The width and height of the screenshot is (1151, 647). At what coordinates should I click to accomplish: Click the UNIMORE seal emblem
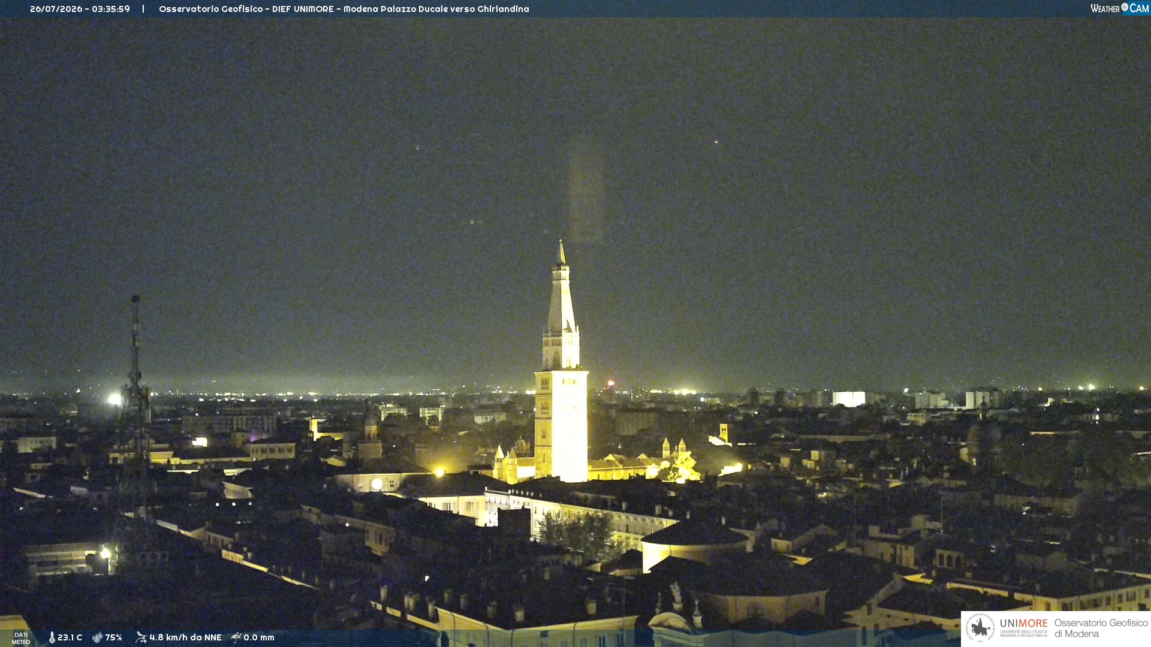[980, 628]
